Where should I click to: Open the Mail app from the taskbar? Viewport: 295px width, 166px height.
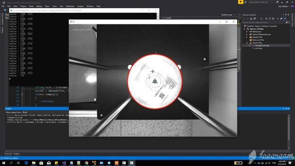click(x=49, y=163)
